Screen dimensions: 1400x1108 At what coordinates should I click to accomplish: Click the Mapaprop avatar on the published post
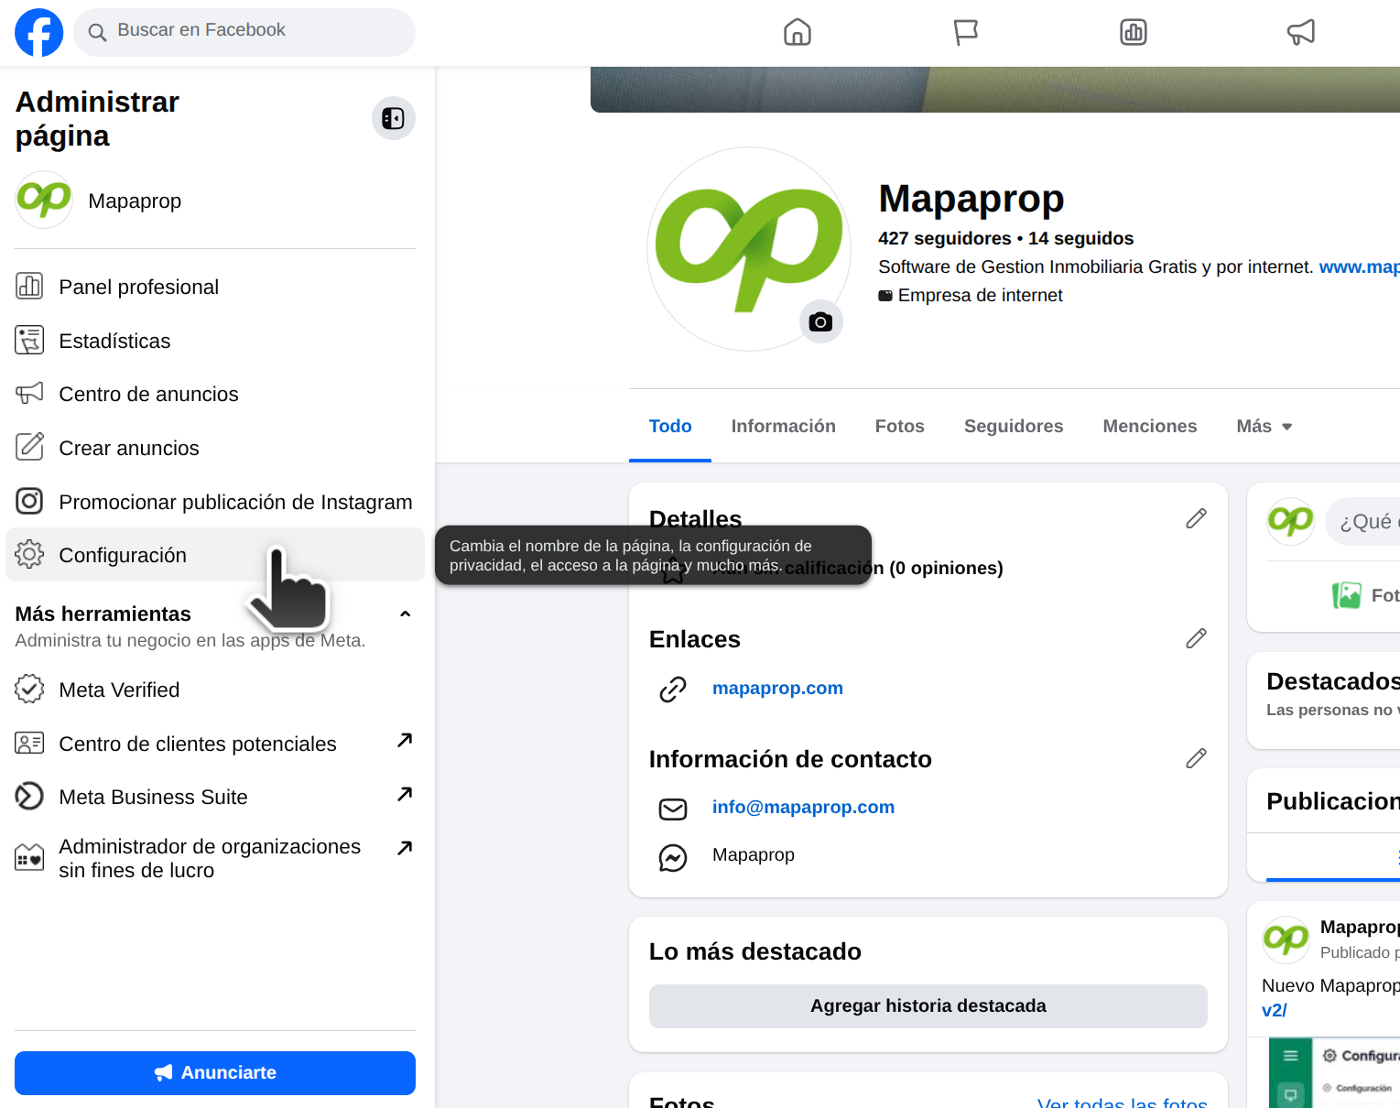coord(1286,940)
